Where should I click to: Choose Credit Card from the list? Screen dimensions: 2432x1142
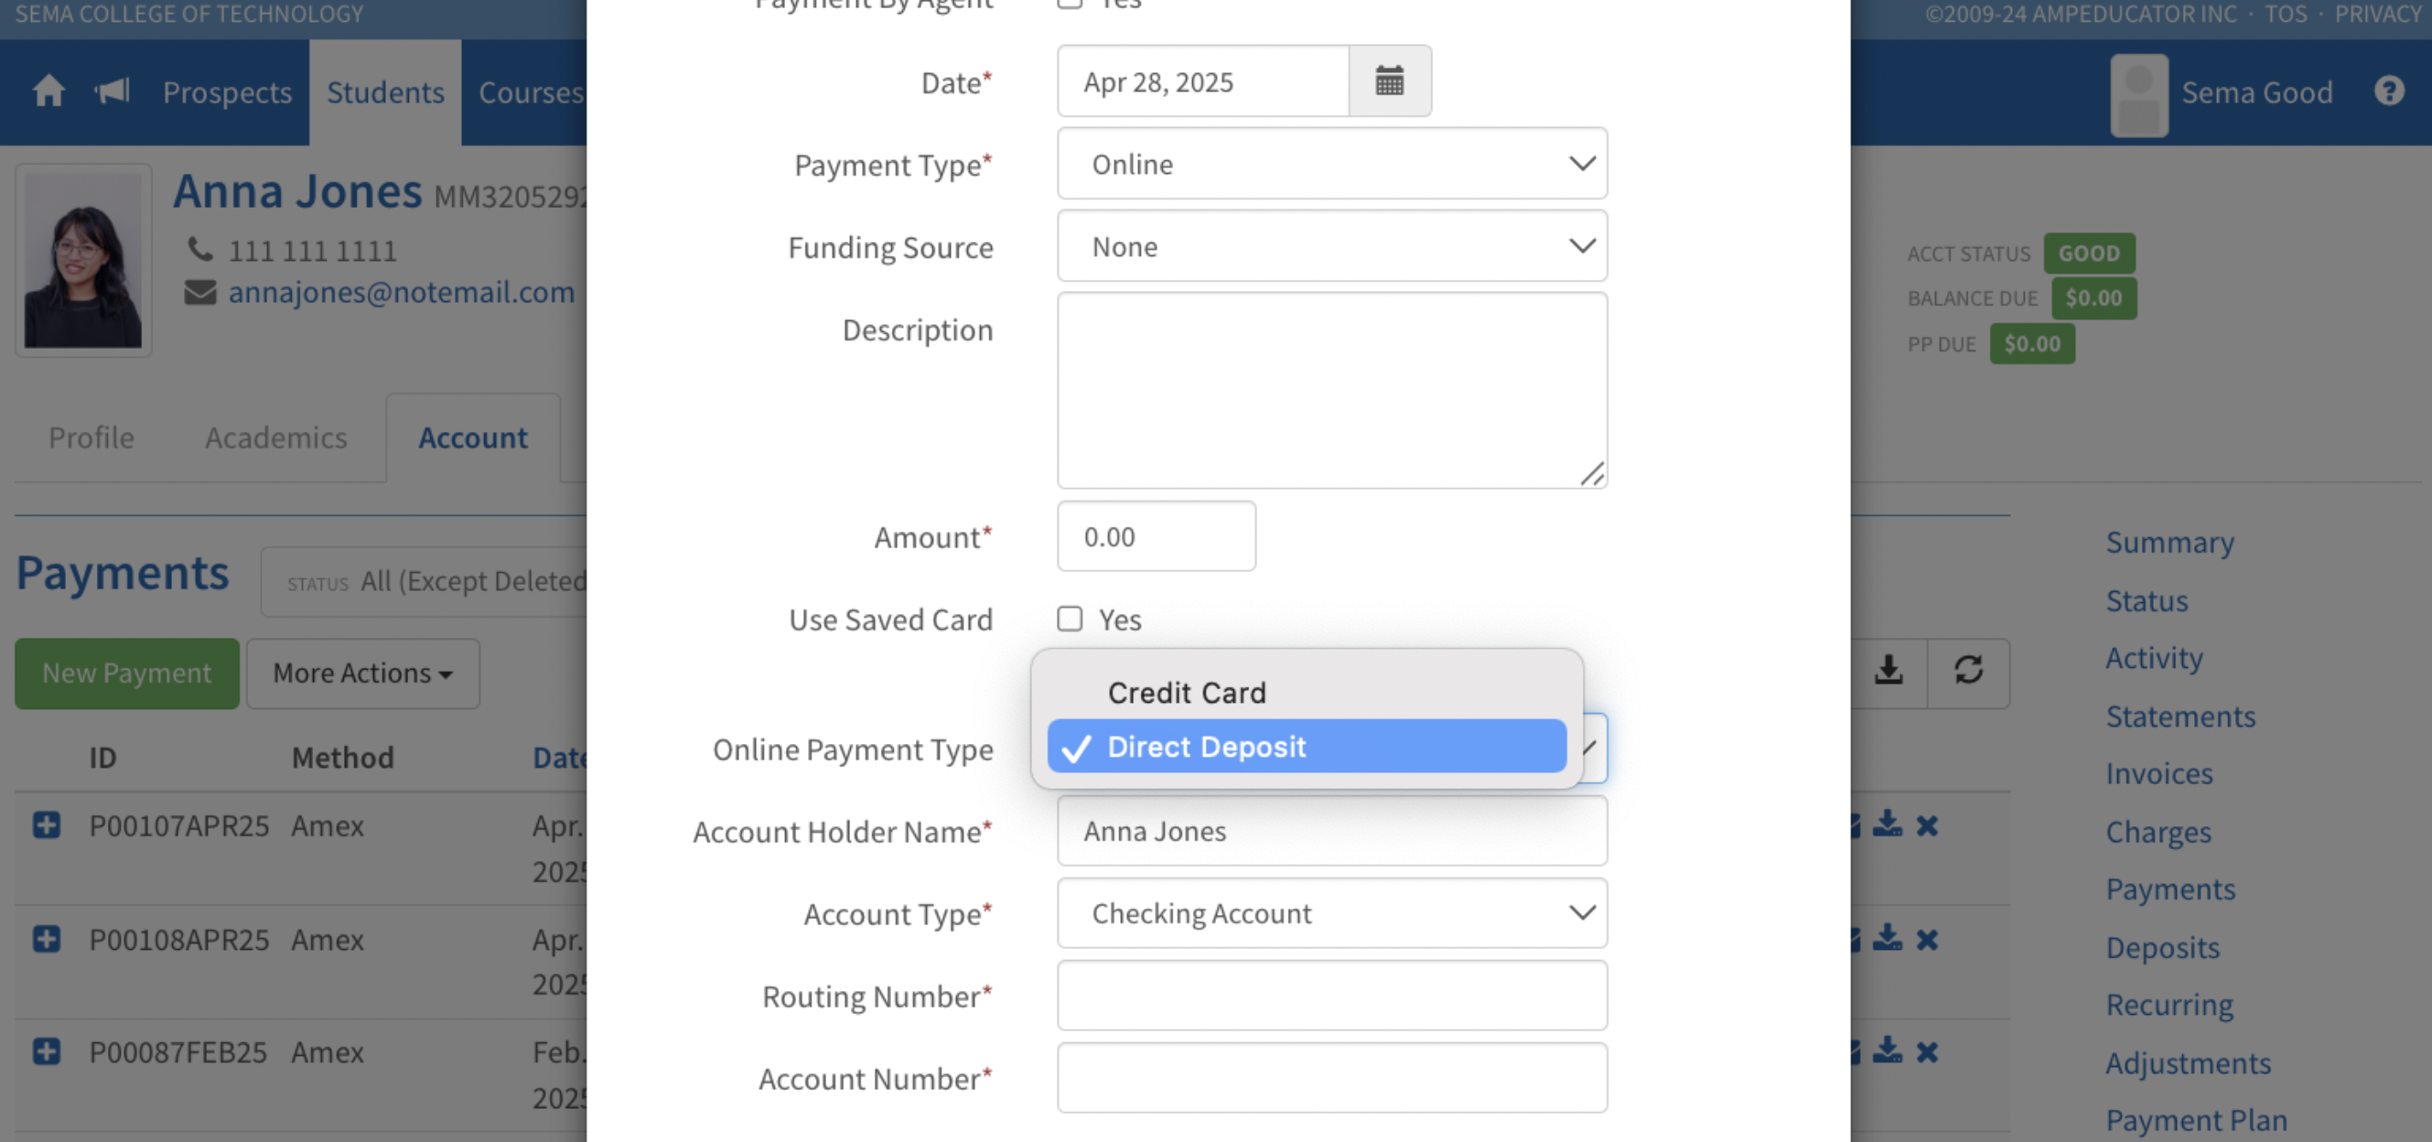[1187, 693]
